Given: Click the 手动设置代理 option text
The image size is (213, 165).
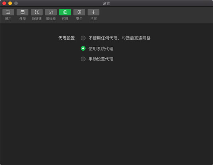Looking at the screenshot, I should point(101,59).
